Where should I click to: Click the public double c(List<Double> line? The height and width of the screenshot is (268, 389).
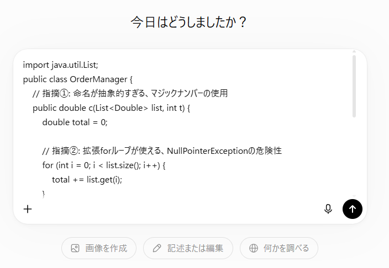click(x=112, y=108)
